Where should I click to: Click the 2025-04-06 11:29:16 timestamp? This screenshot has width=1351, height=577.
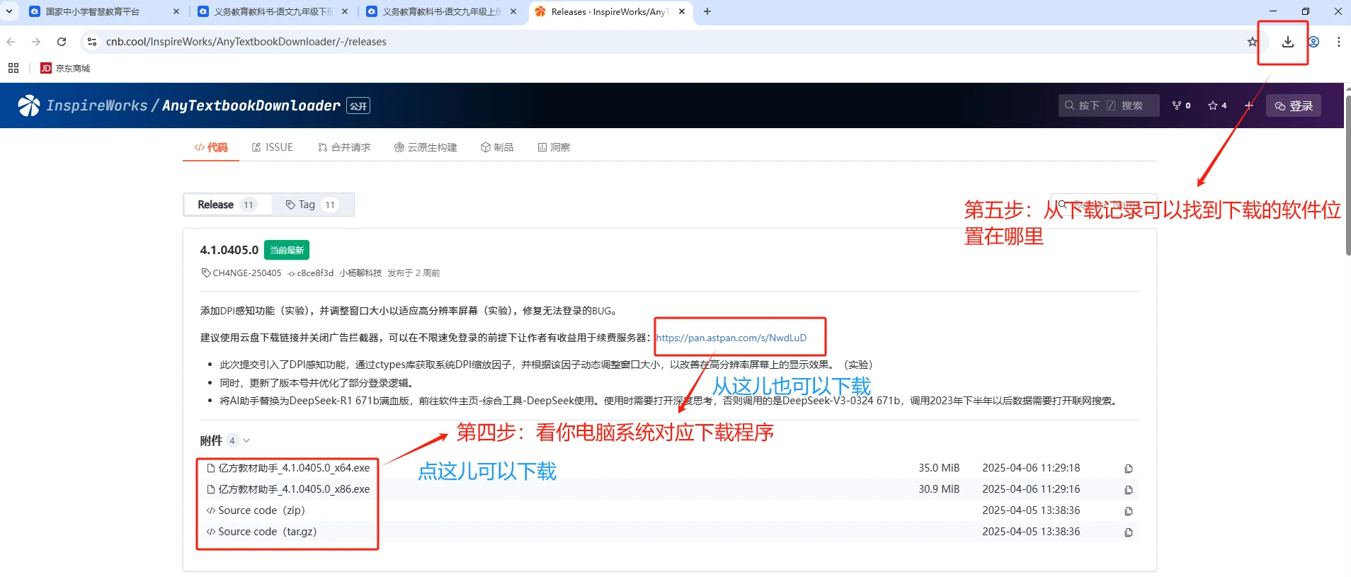click(x=1031, y=489)
